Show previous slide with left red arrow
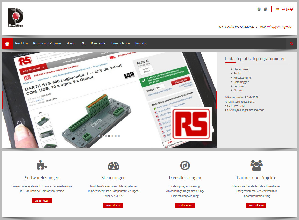Screen dimensions: 299x220 [2, 100]
